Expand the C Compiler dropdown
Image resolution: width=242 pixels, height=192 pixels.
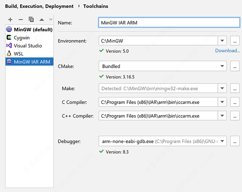tap(222, 102)
